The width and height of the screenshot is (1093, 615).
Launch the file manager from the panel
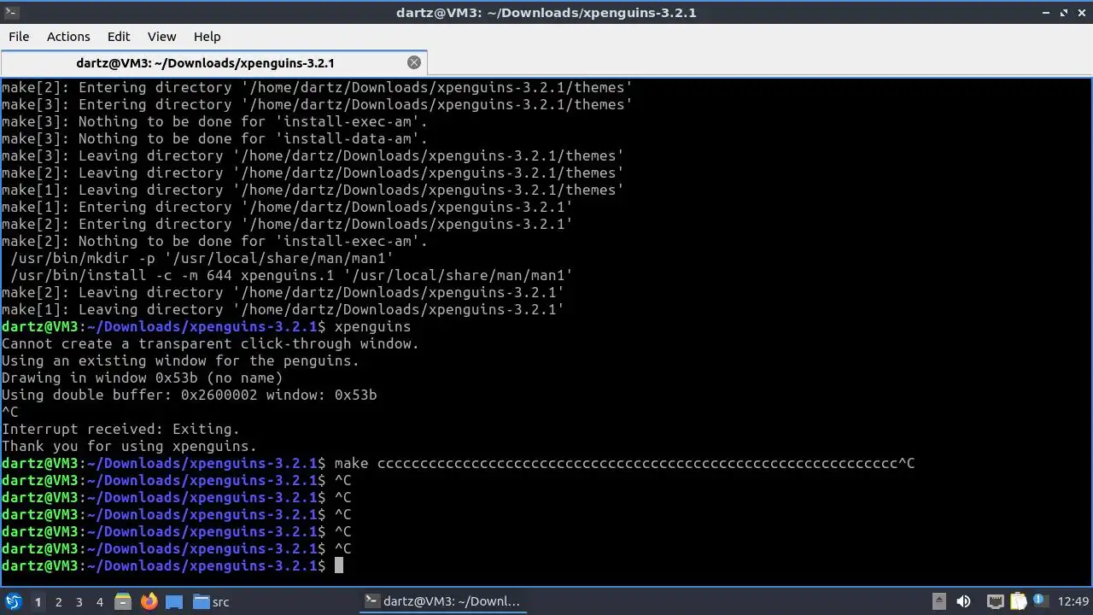[122, 601]
